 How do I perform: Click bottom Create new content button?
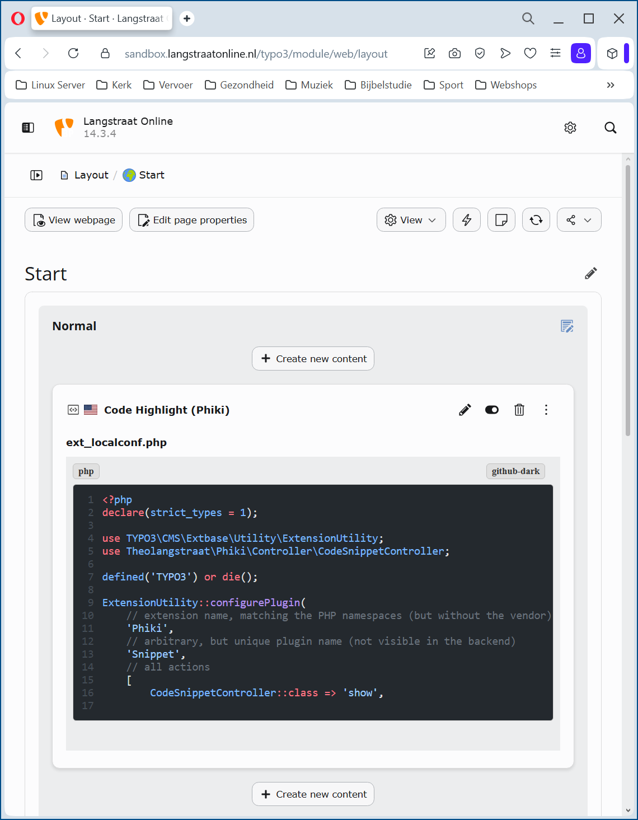click(x=313, y=794)
